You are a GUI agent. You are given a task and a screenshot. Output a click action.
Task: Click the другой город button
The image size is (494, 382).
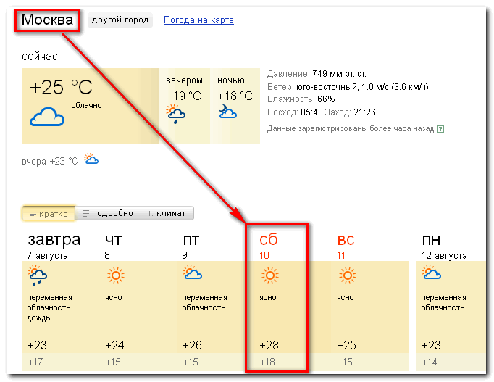pyautogui.click(x=120, y=20)
